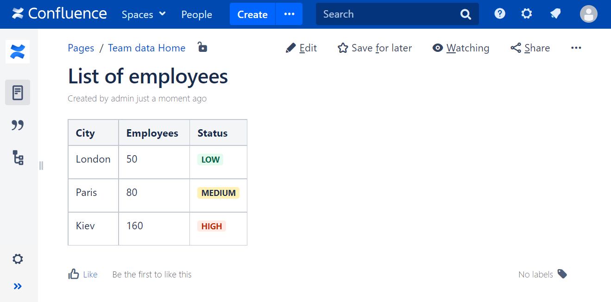Open the administration gear menu in header
The height and width of the screenshot is (302, 611).
click(x=527, y=14)
